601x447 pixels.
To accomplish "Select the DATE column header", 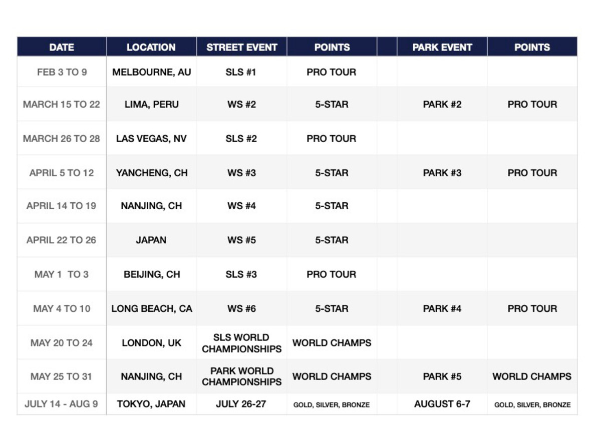I will pyautogui.click(x=62, y=47).
